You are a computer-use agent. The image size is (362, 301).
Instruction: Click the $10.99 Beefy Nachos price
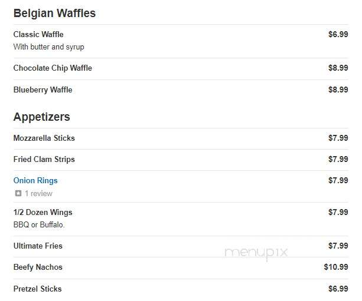[336, 267]
